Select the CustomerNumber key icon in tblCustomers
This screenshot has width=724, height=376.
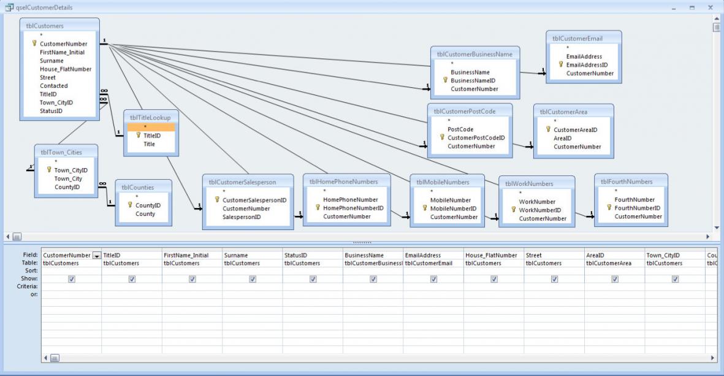pos(34,44)
